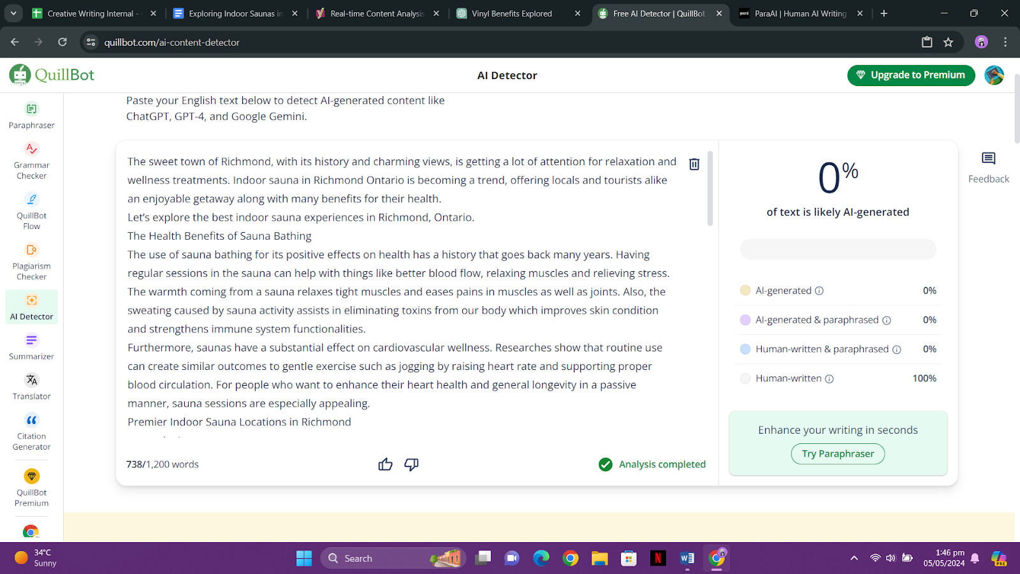The image size is (1020, 574).
Task: Click the AI-generated & paraphrased purple dot
Action: coord(745,320)
